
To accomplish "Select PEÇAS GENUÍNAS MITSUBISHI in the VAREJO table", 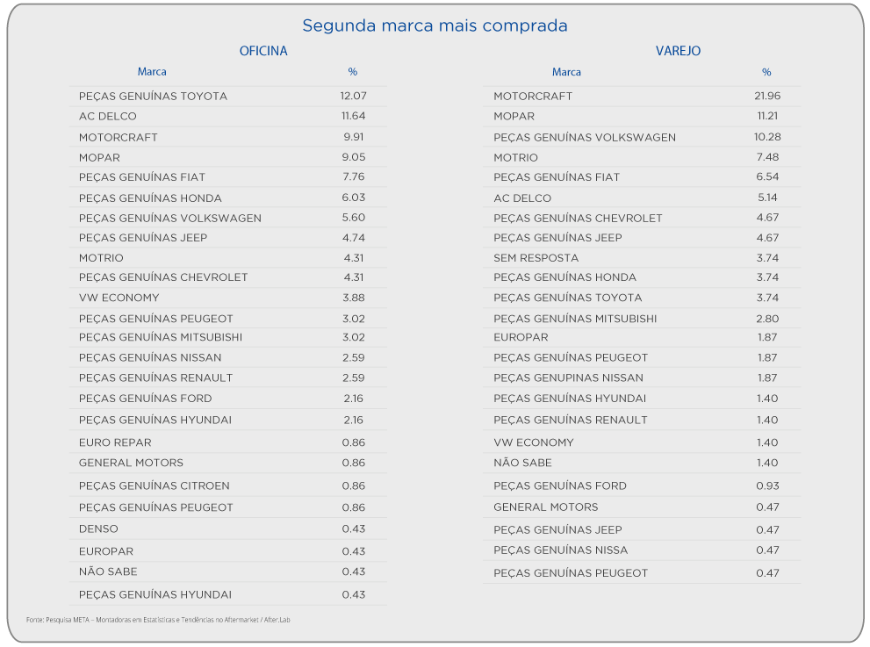I will [575, 319].
